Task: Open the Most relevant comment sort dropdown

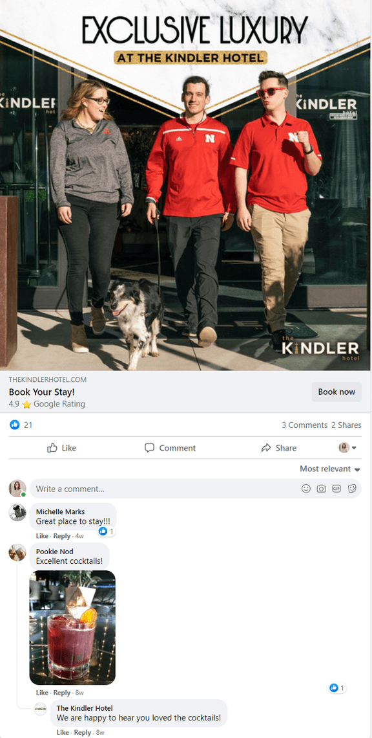Action: (330, 469)
